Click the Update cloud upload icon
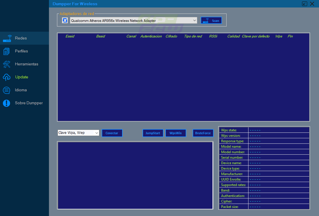 pos(7,77)
